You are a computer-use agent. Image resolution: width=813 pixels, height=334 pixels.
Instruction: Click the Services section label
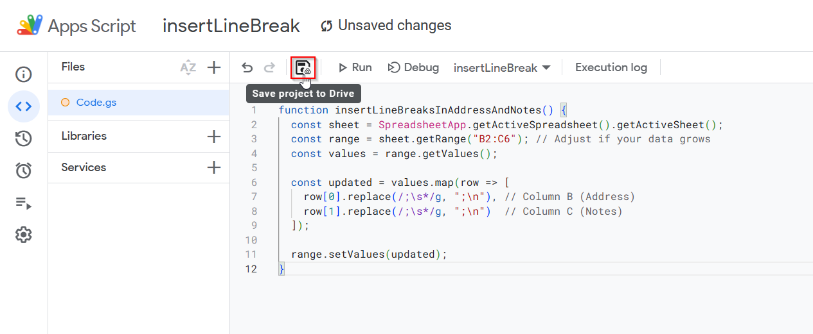tap(84, 167)
